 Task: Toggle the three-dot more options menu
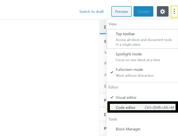click(174, 11)
